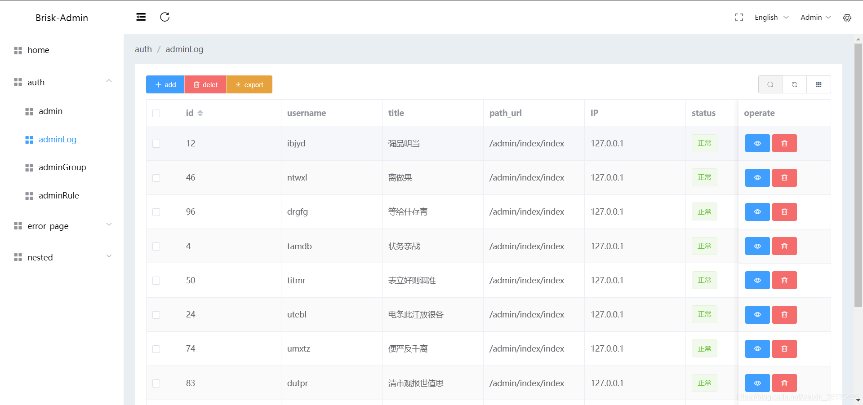Screen dimensions: 863x405
Task: Click the red delet button
Action: (x=205, y=84)
